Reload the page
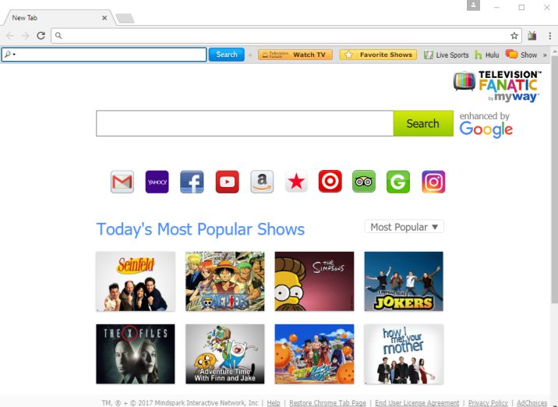 tap(41, 36)
